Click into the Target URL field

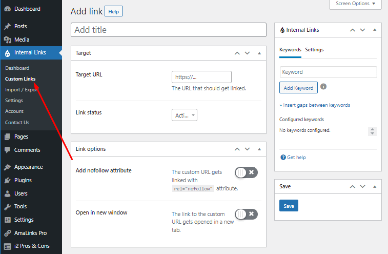(x=201, y=77)
